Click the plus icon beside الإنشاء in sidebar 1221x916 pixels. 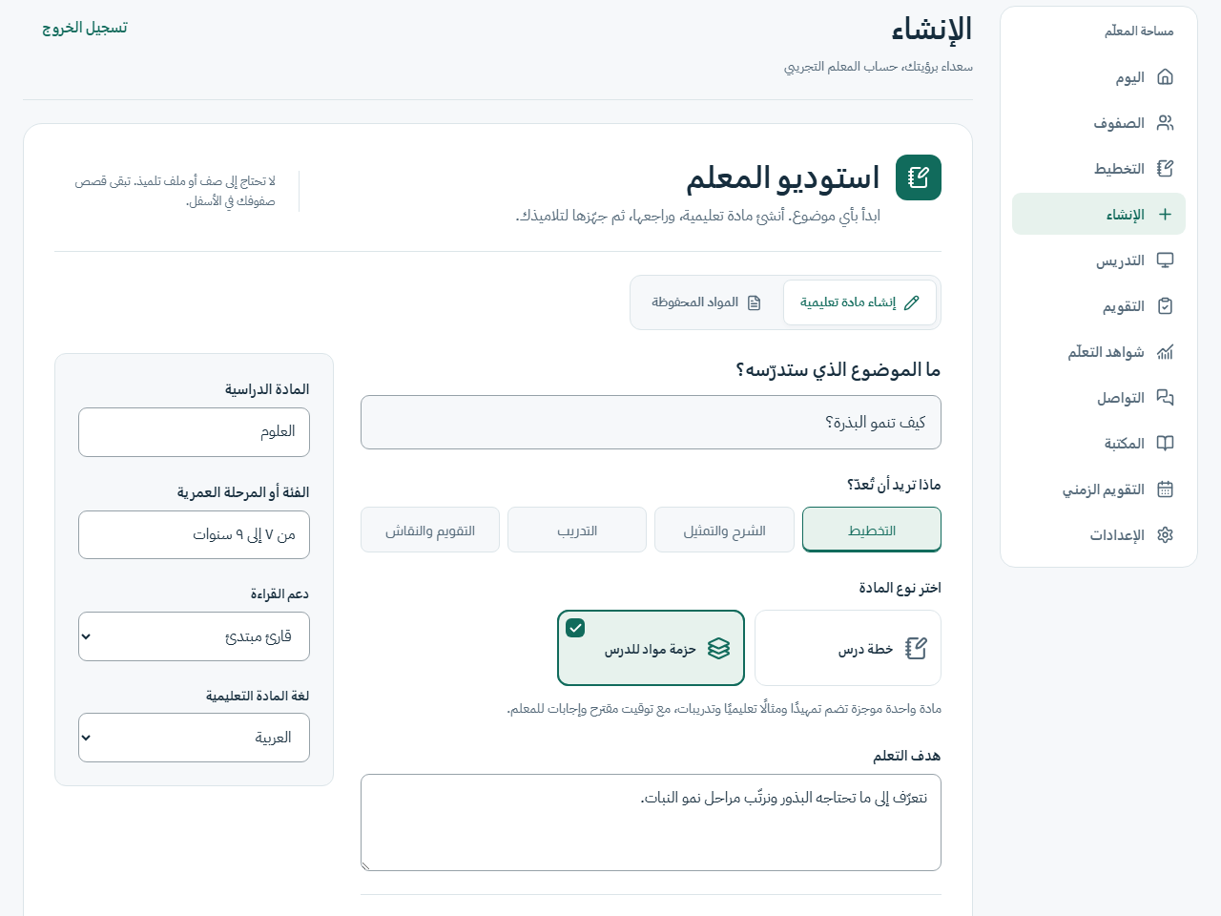coord(1165,215)
